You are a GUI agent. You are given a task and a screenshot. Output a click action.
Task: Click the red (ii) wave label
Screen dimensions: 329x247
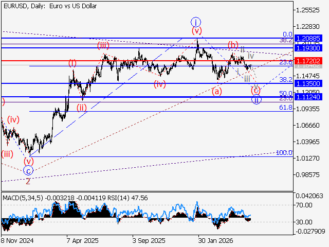point(81,108)
